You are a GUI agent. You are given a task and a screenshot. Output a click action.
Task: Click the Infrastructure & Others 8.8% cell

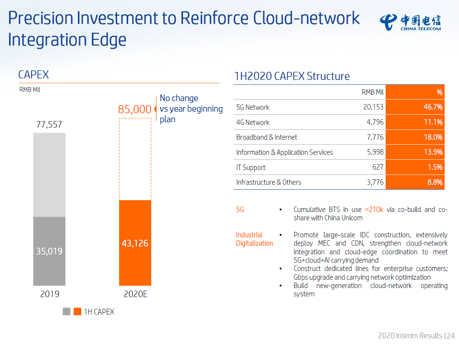point(415,182)
